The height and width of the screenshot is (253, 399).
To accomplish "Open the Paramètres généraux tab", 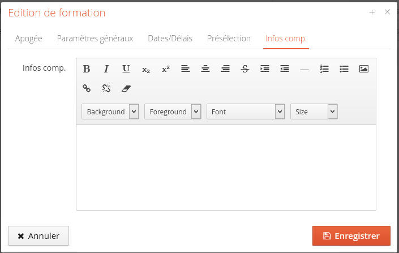I will [x=95, y=38].
